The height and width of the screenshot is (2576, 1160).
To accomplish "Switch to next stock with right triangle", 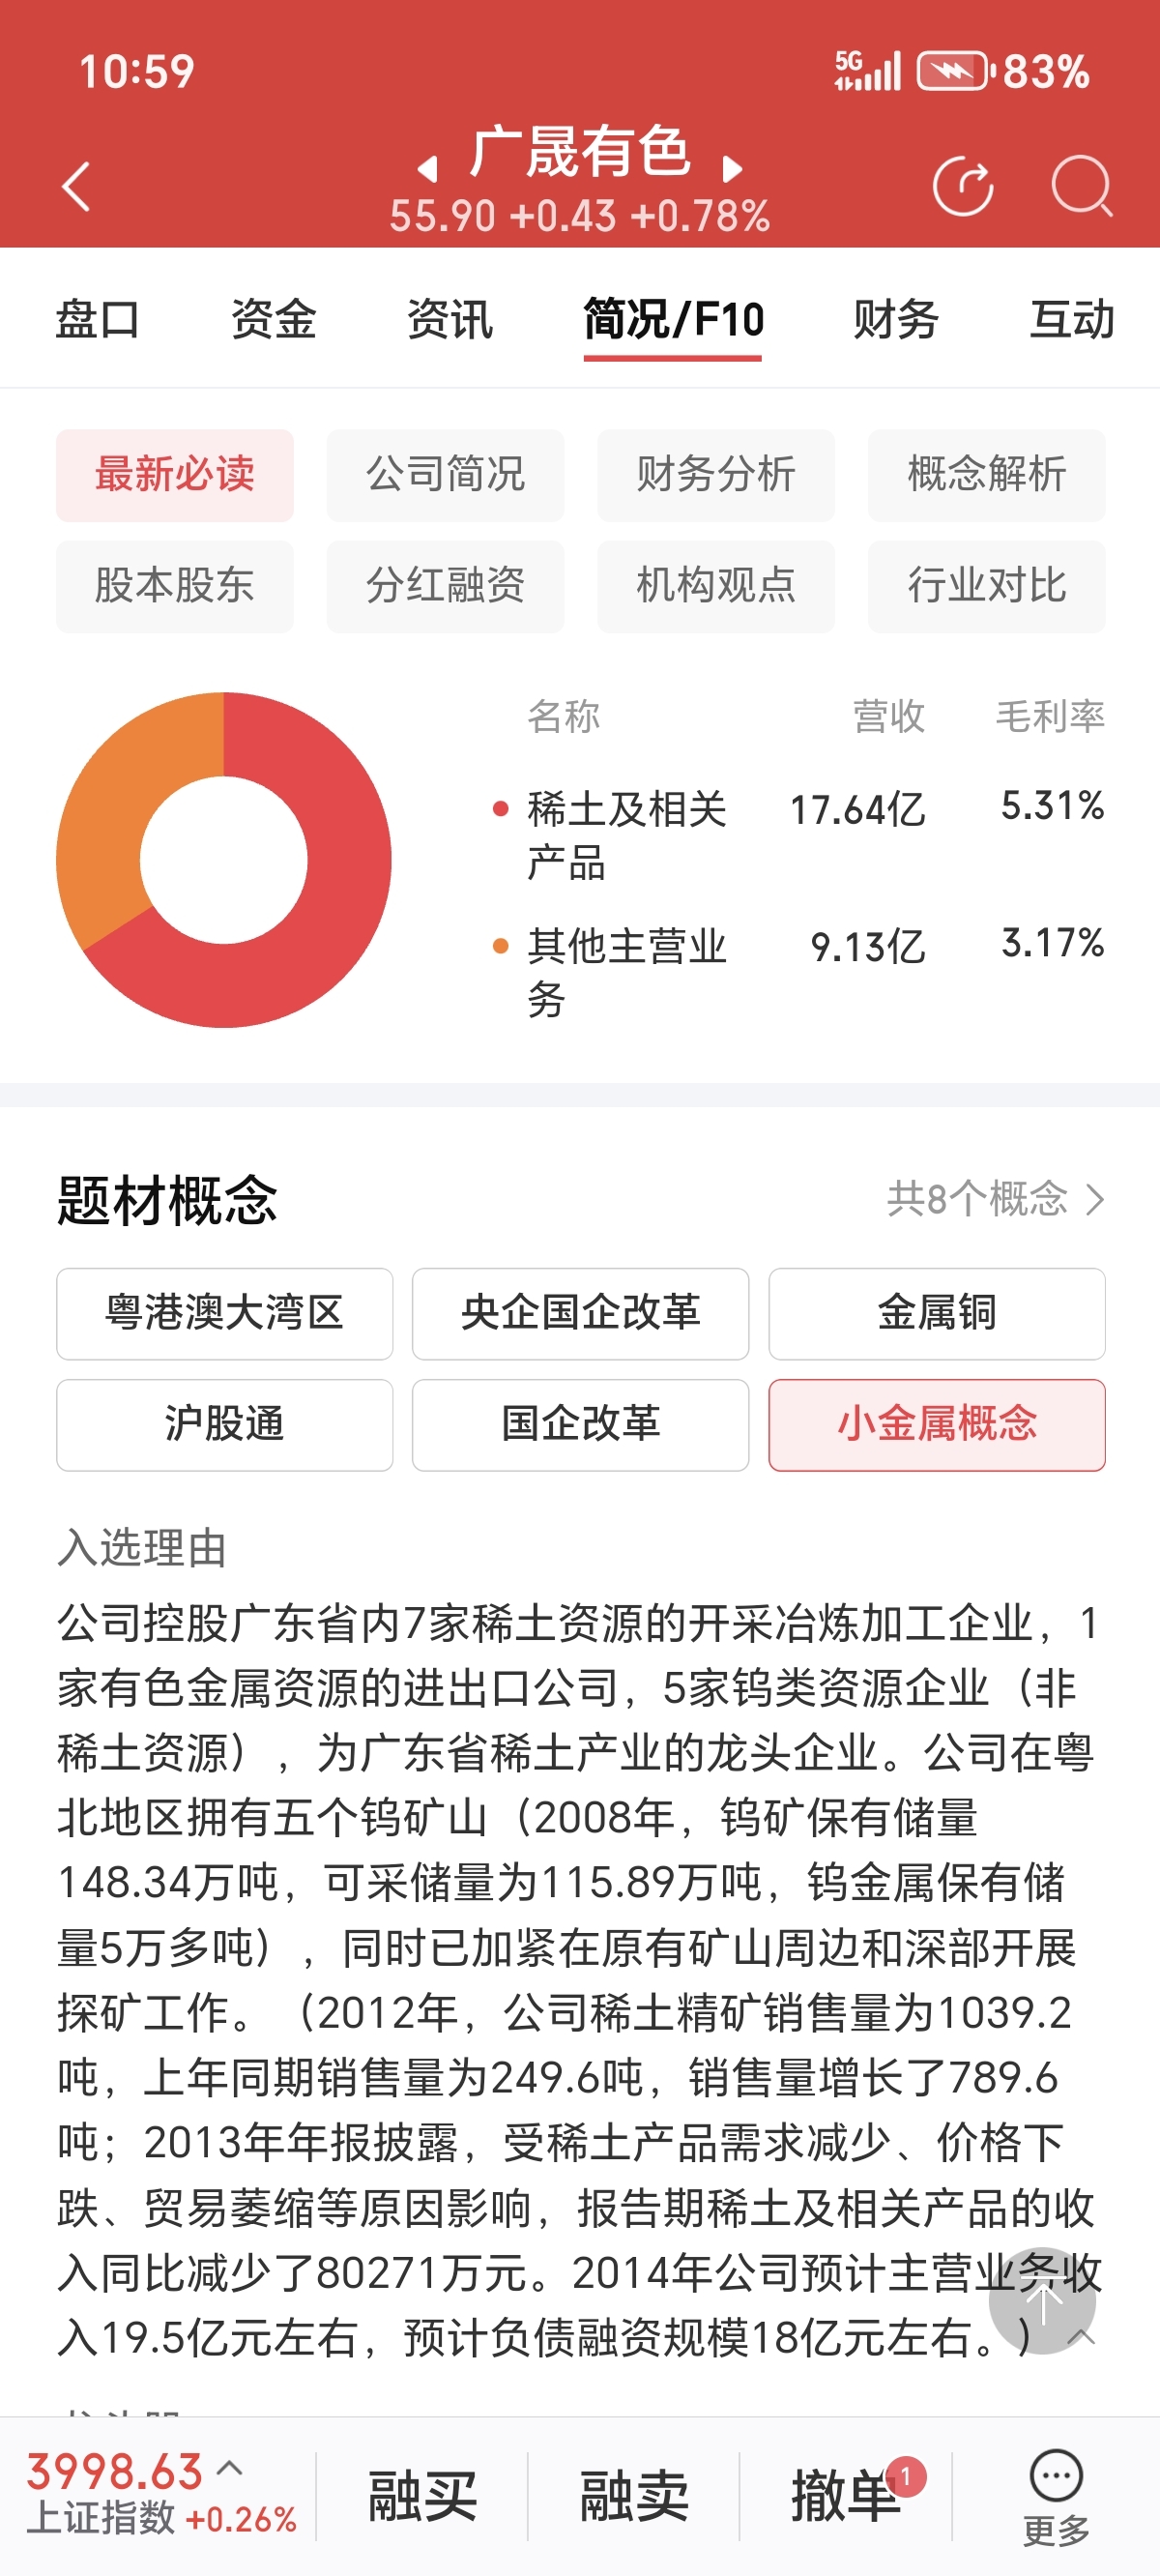I will point(732,169).
